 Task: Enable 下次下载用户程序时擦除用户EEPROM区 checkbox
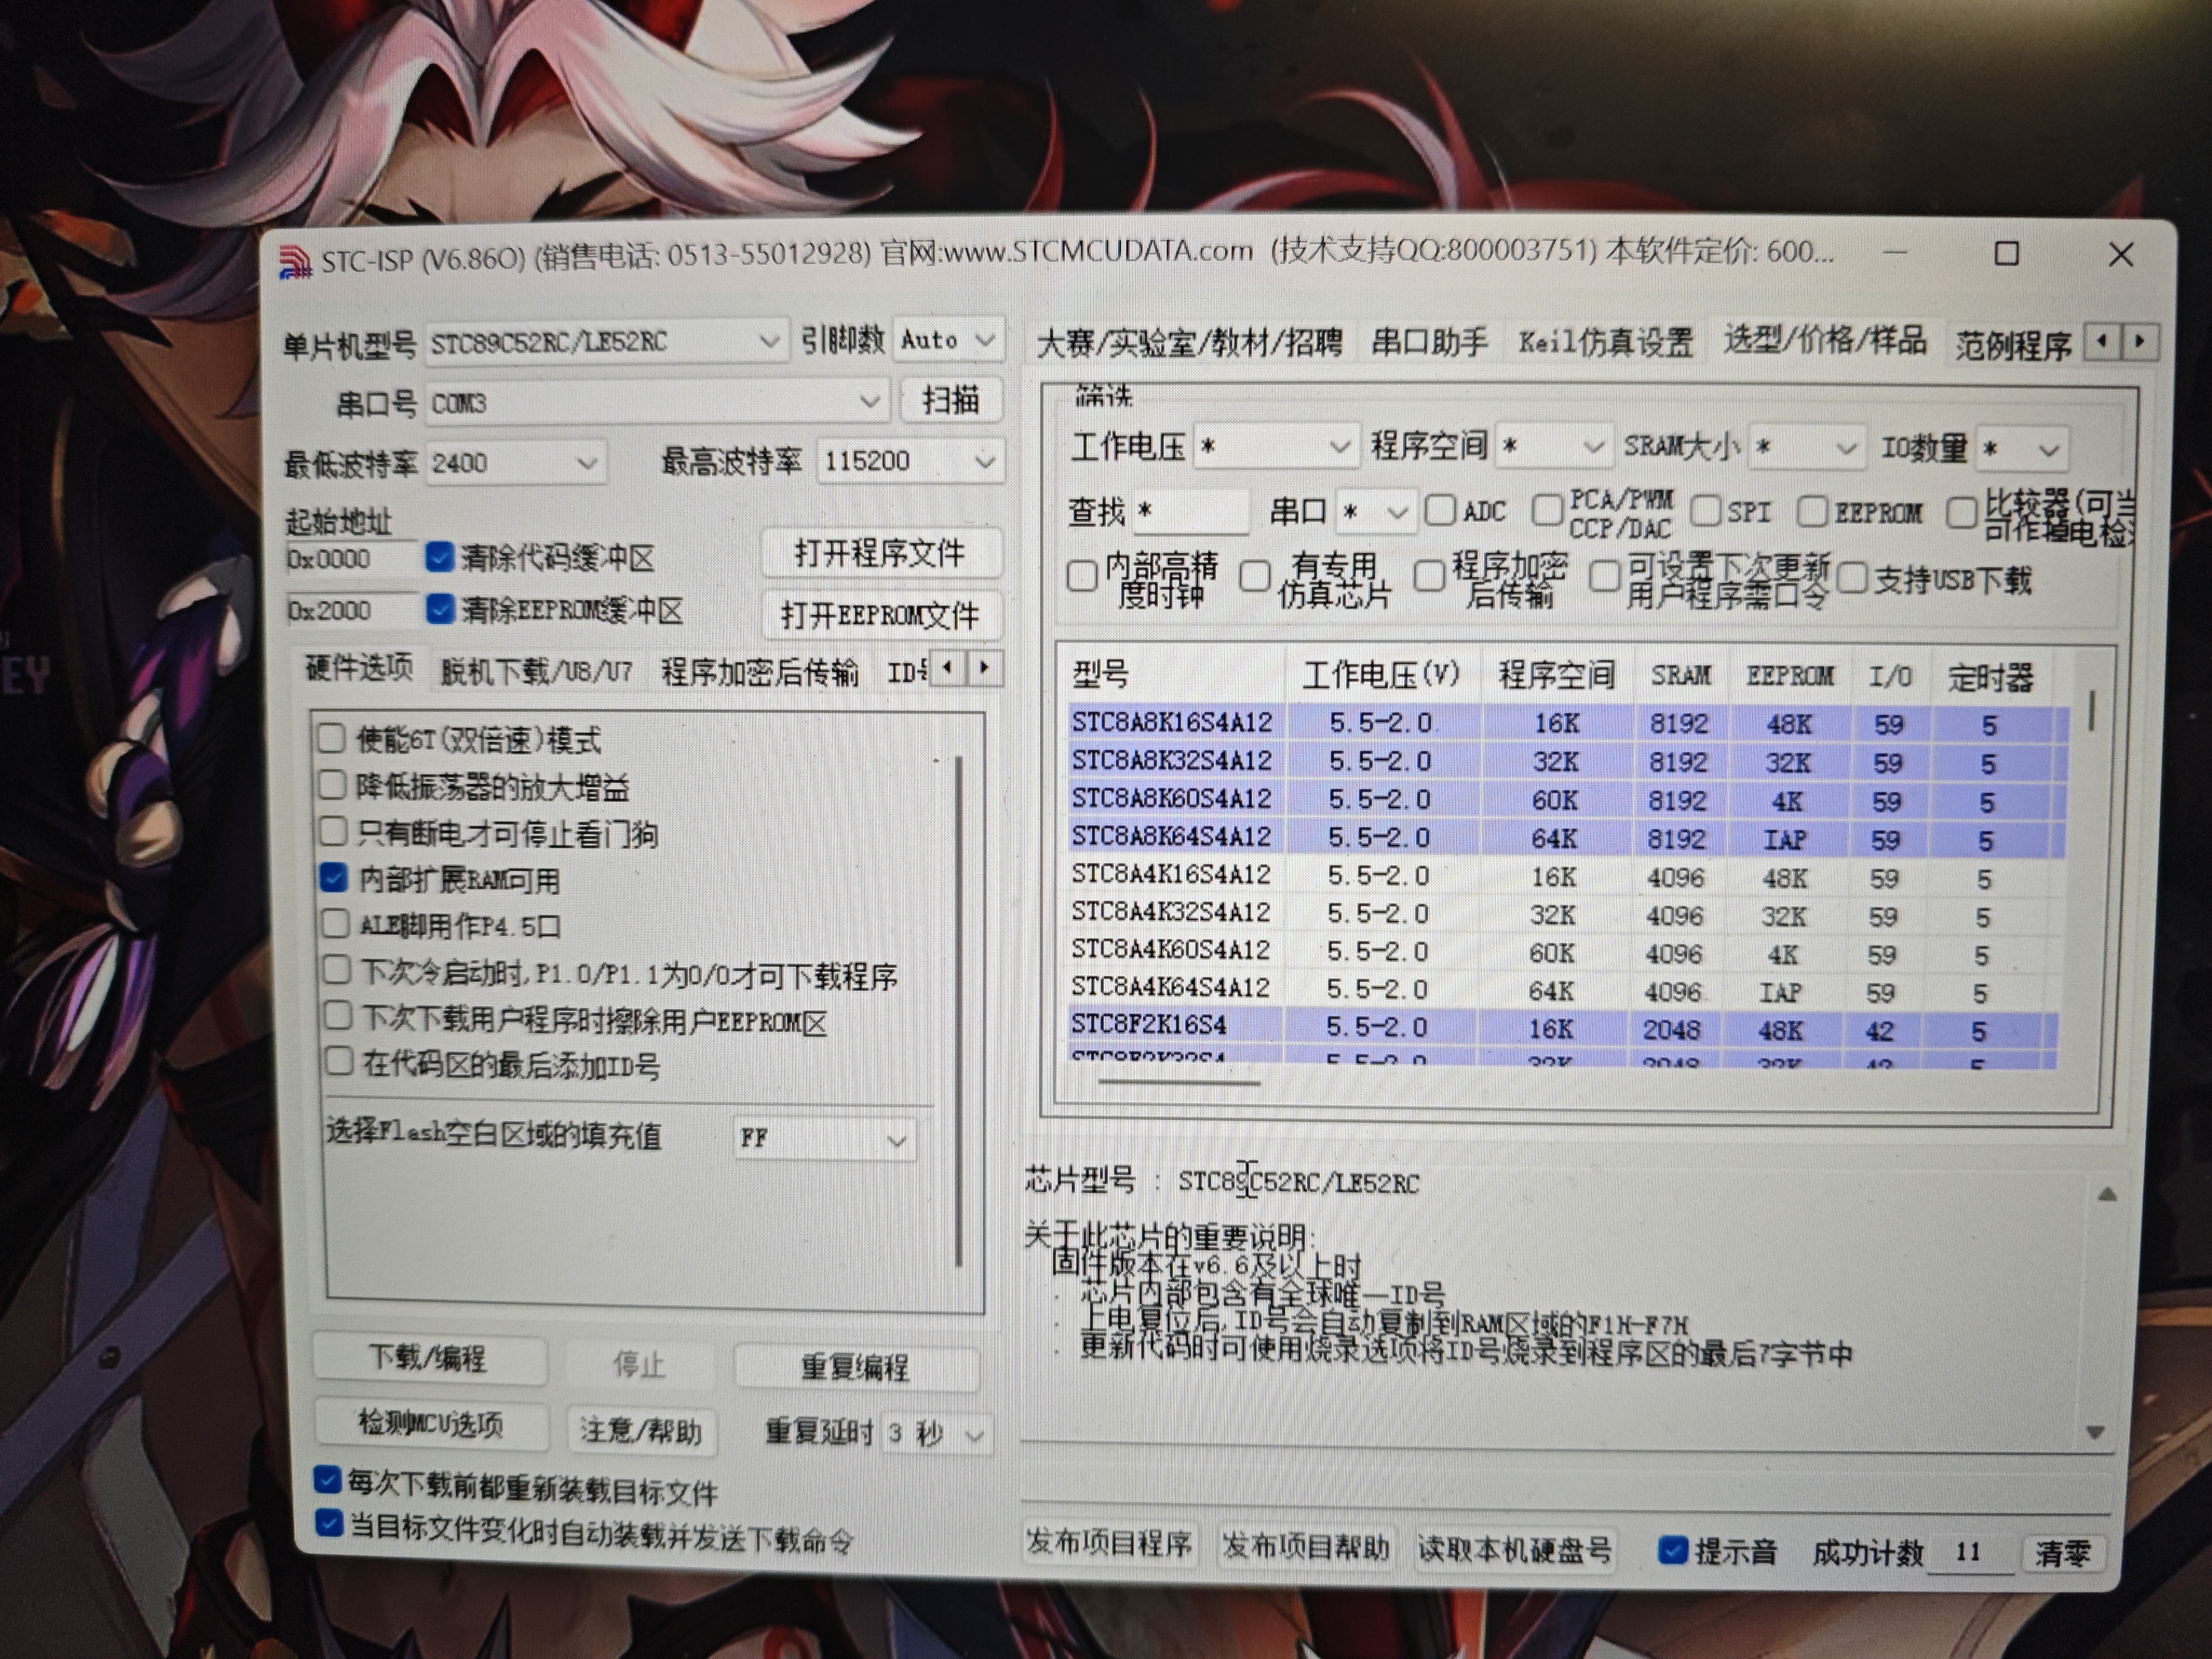click(x=338, y=1016)
